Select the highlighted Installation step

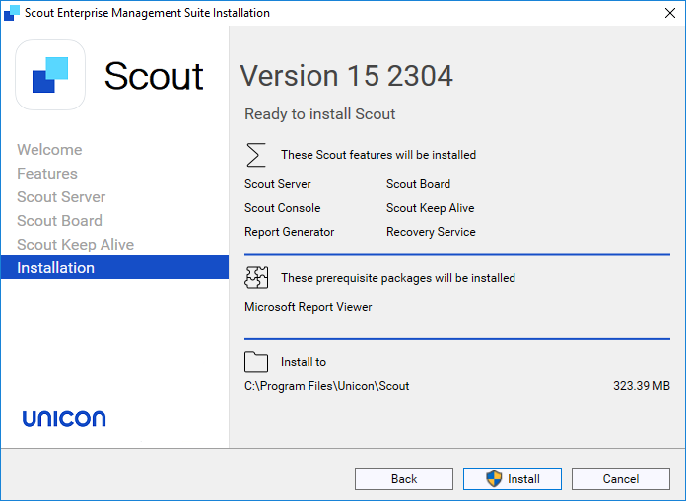[56, 268]
